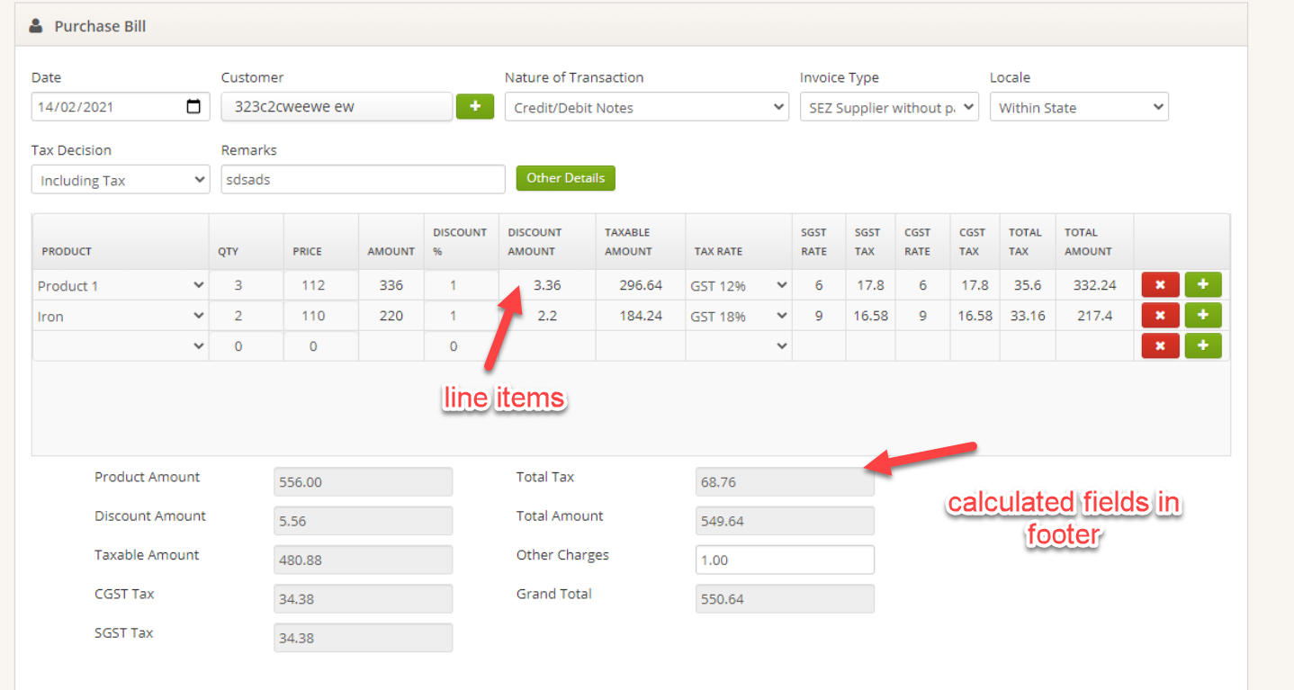
Task: Click green plus on the Iron row
Action: pos(1203,316)
